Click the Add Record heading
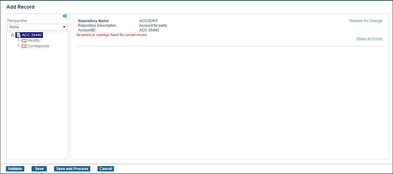 click(20, 7)
